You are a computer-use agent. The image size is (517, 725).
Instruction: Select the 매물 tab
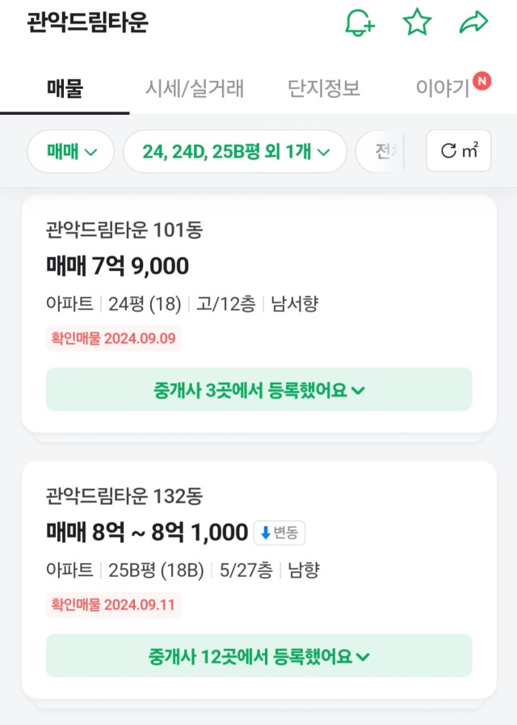click(x=65, y=88)
